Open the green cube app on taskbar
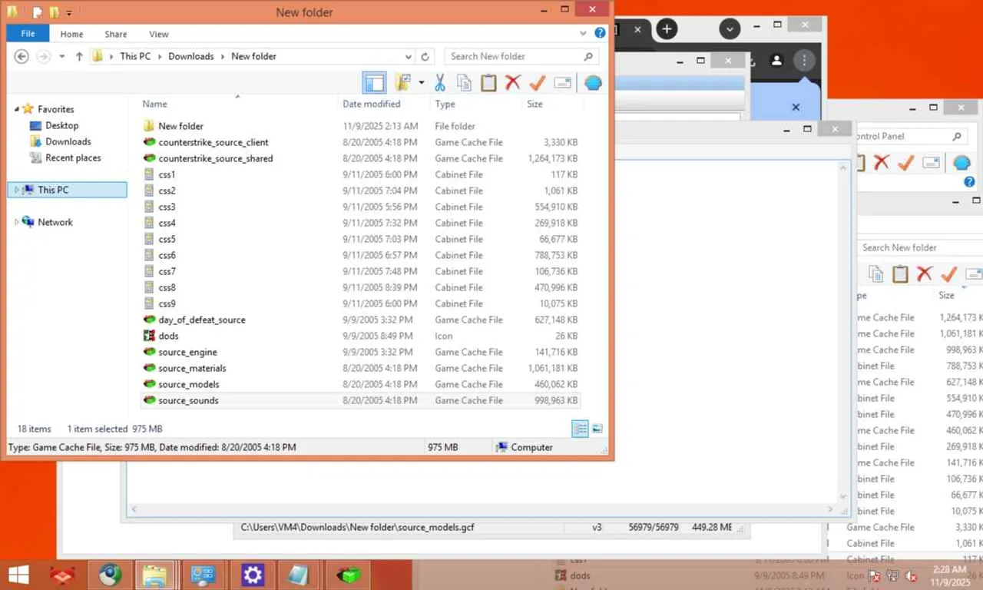Screen dimensions: 983x590 coord(349,574)
